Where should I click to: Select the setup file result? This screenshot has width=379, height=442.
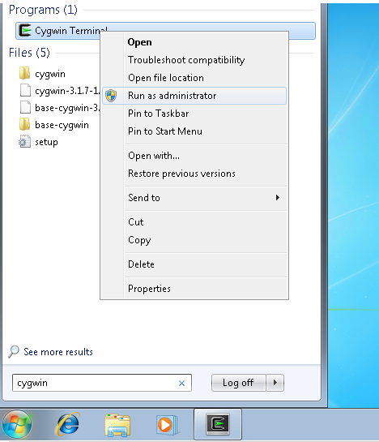pos(46,142)
